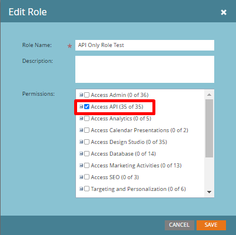Click the 'Description:' label

38,61
